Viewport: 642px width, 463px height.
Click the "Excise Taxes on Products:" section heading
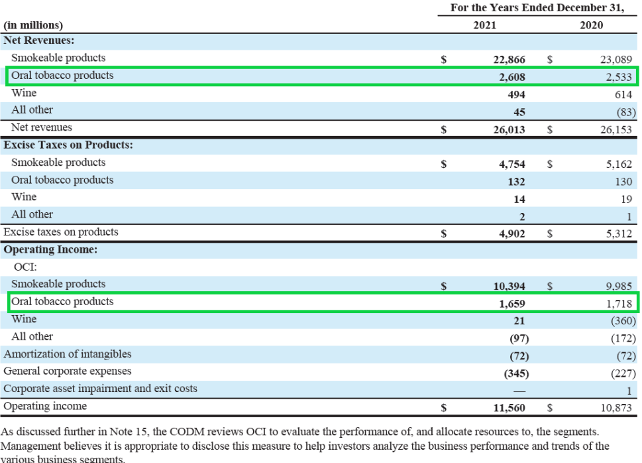[68, 145]
